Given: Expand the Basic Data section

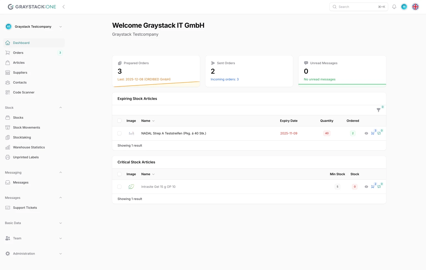Looking at the screenshot, I should point(33,223).
